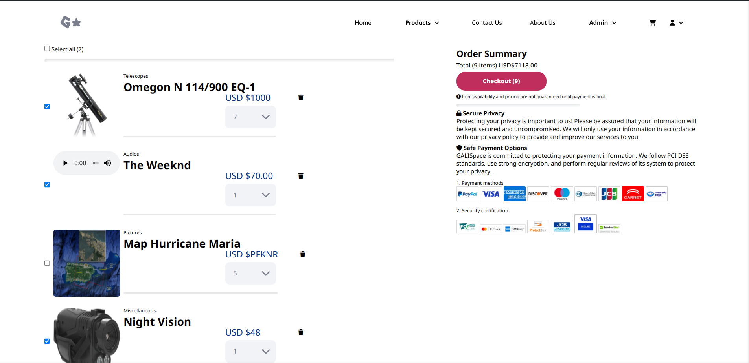The image size is (749, 363).
Task: Click the Total USD$7118.00 text
Action: [x=497, y=65]
